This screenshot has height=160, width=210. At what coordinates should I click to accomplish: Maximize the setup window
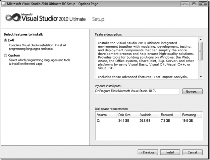pyautogui.click(x=194, y=4)
